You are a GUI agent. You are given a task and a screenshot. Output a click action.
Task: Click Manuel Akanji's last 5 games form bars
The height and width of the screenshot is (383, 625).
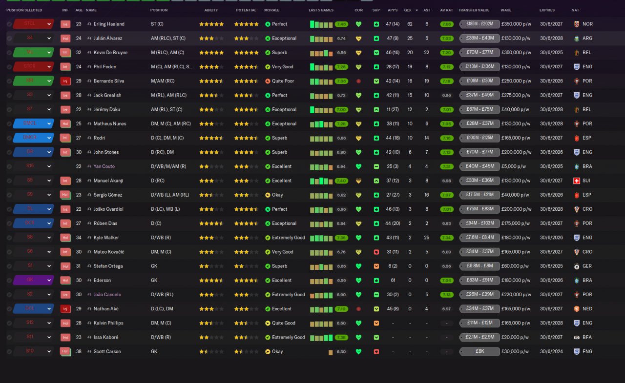[x=321, y=181]
